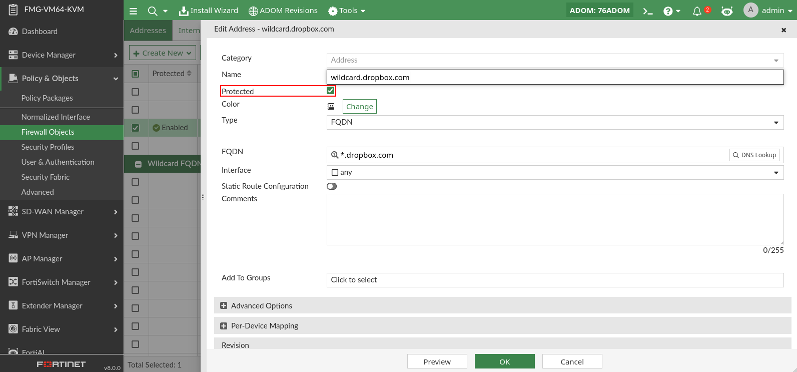
Task: Click the help question mark icon
Action: click(x=668, y=11)
